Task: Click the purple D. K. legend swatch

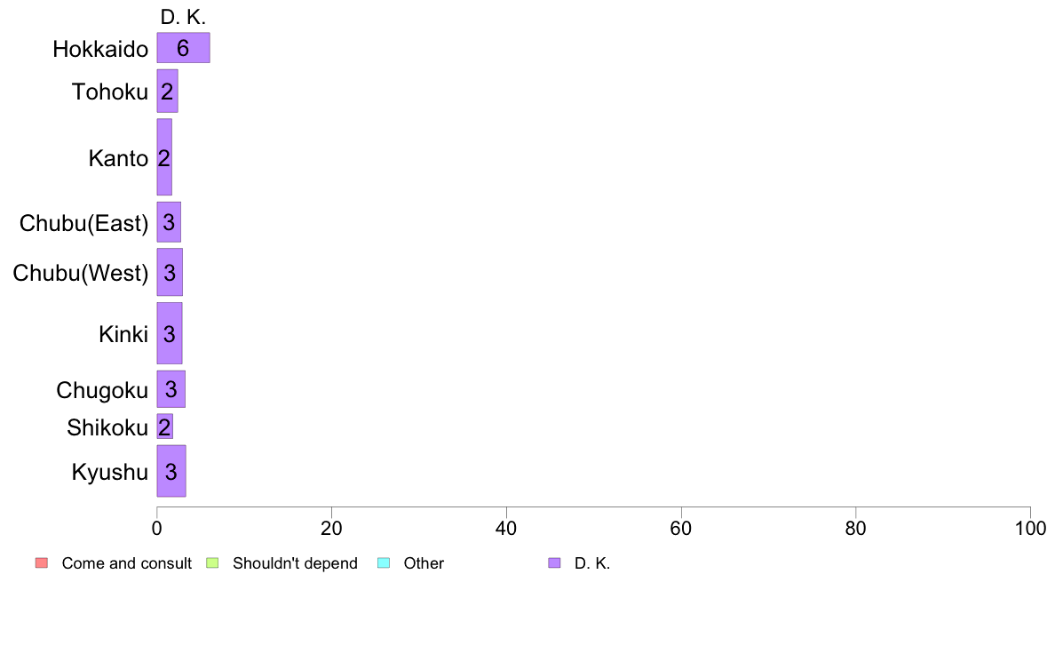Action: tap(554, 563)
